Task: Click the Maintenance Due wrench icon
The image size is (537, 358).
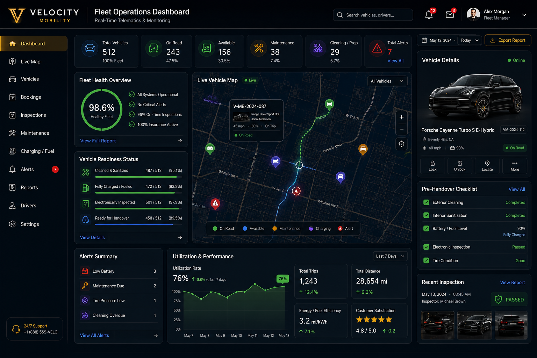Action: (x=85, y=286)
